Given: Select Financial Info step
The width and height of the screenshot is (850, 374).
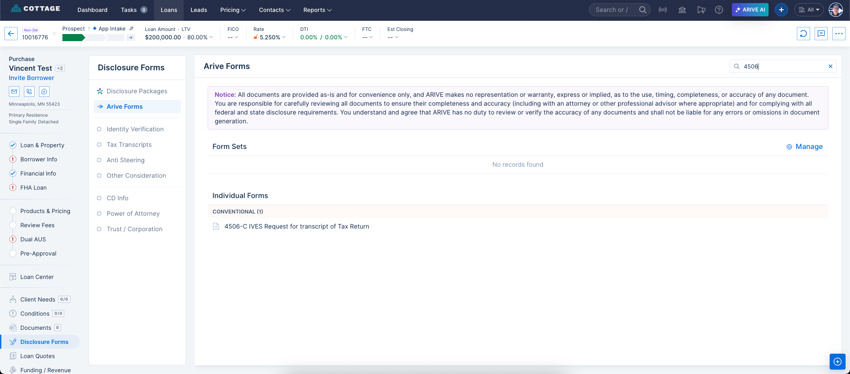Looking at the screenshot, I should click(x=38, y=173).
